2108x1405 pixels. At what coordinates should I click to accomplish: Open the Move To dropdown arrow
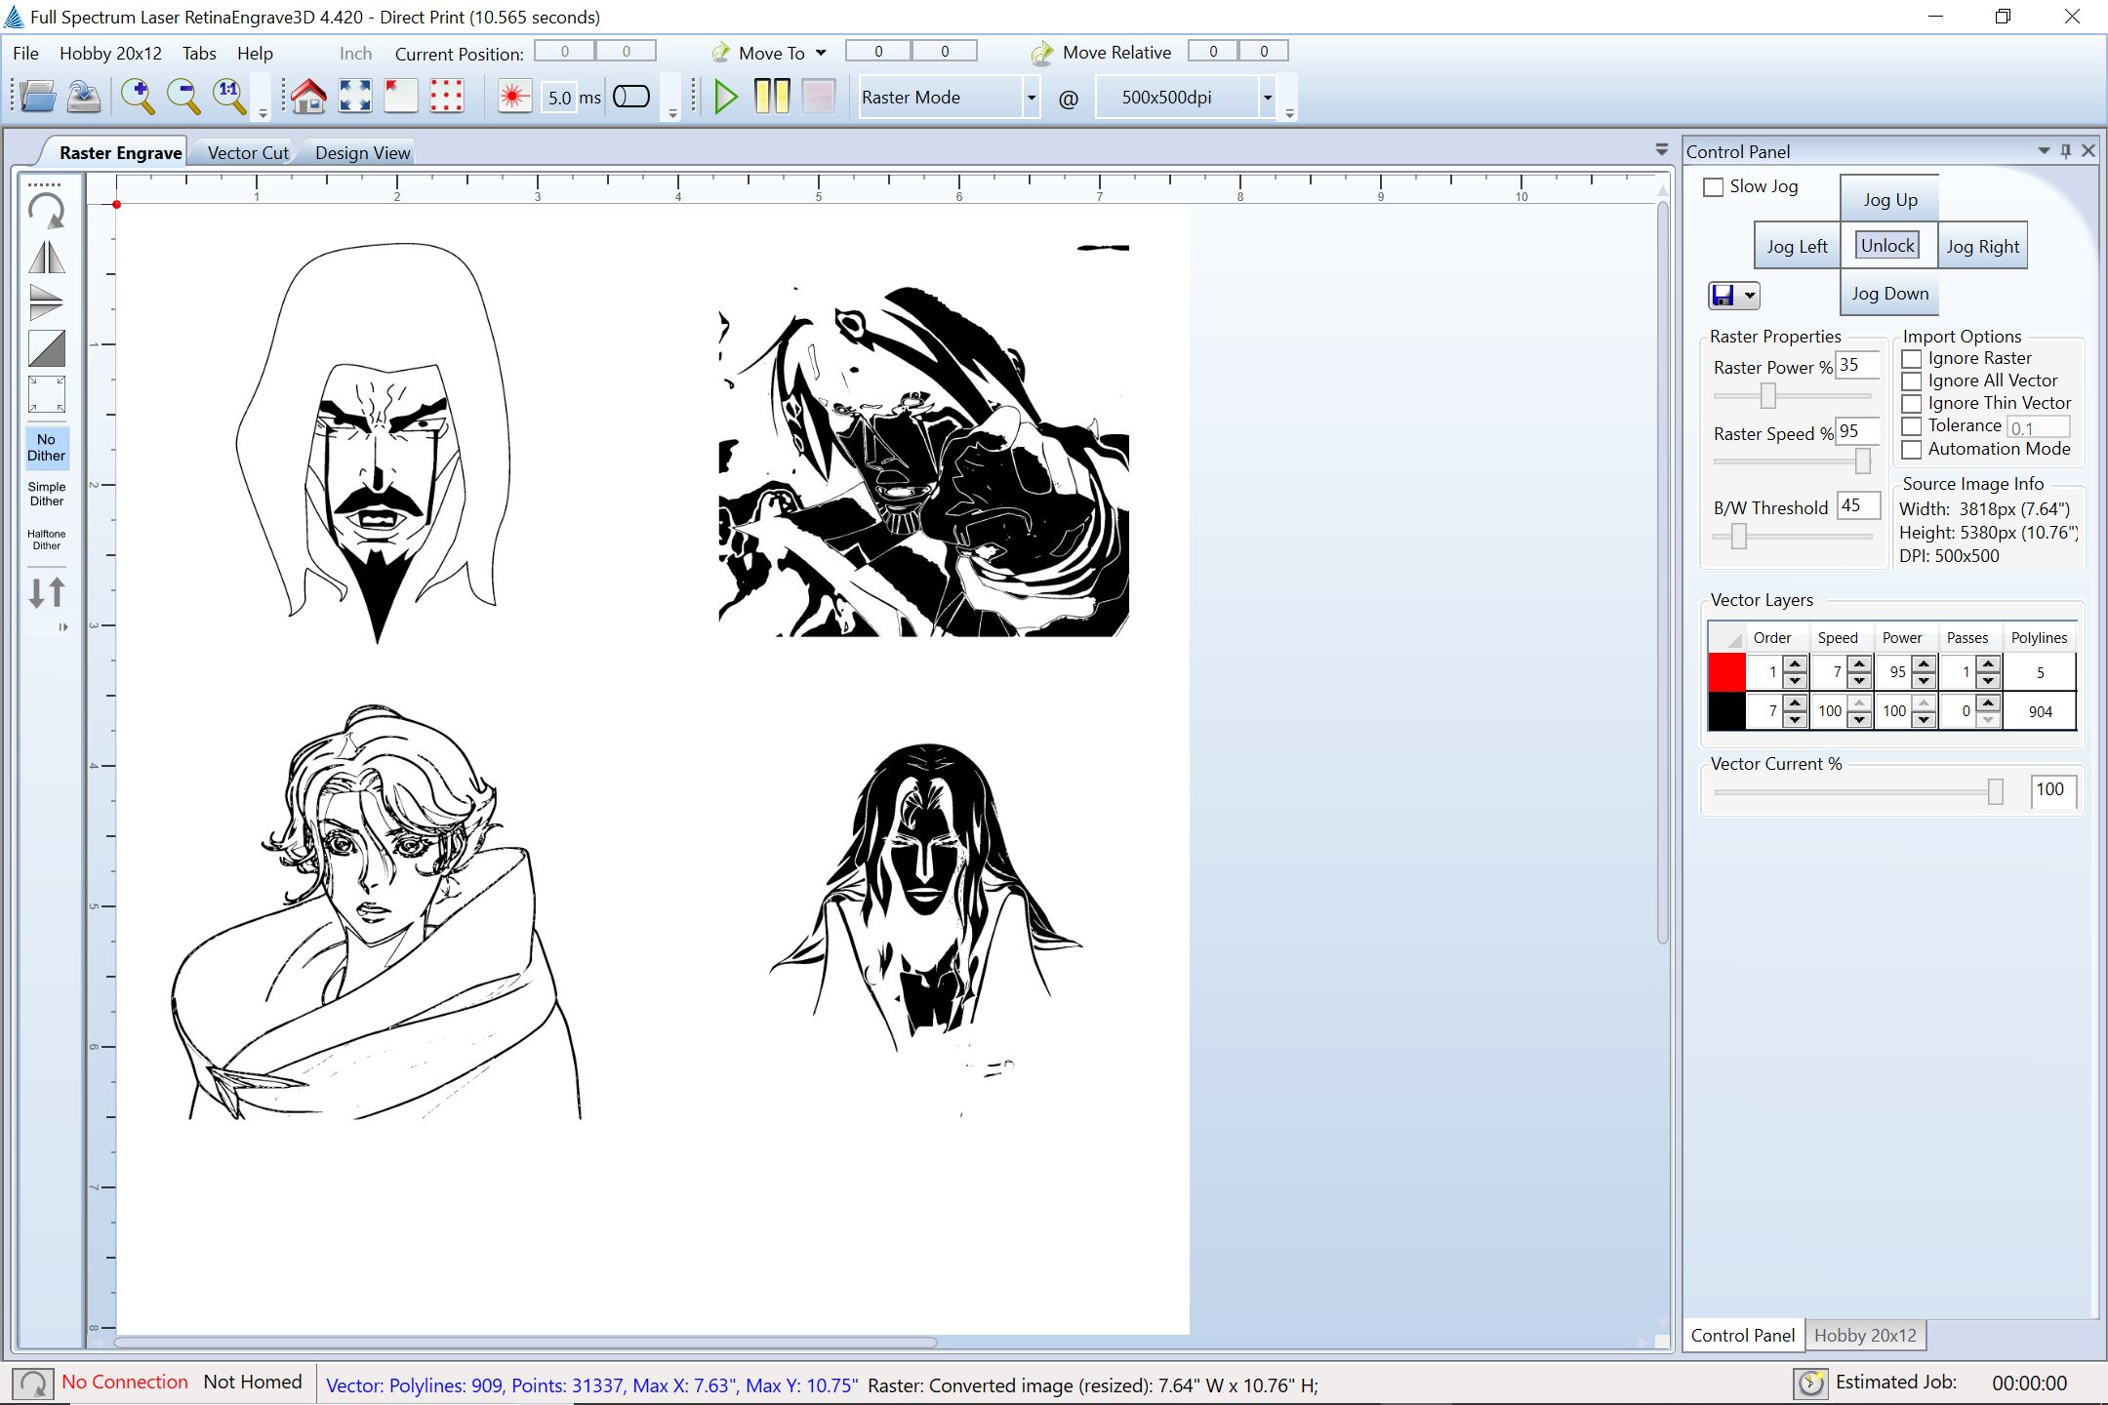(x=821, y=53)
